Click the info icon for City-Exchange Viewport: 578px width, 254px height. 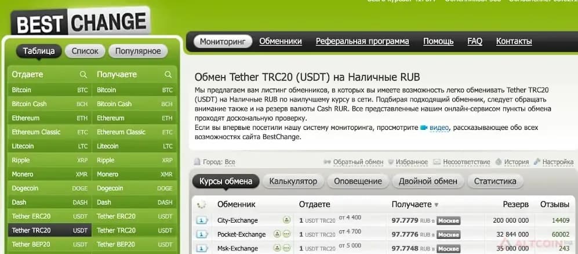coord(202,220)
